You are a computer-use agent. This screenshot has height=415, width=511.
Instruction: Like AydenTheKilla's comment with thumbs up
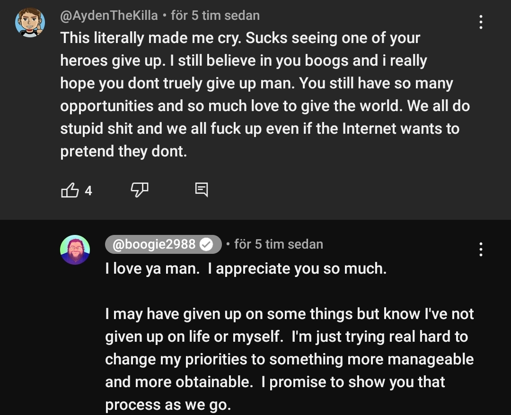[x=70, y=190]
